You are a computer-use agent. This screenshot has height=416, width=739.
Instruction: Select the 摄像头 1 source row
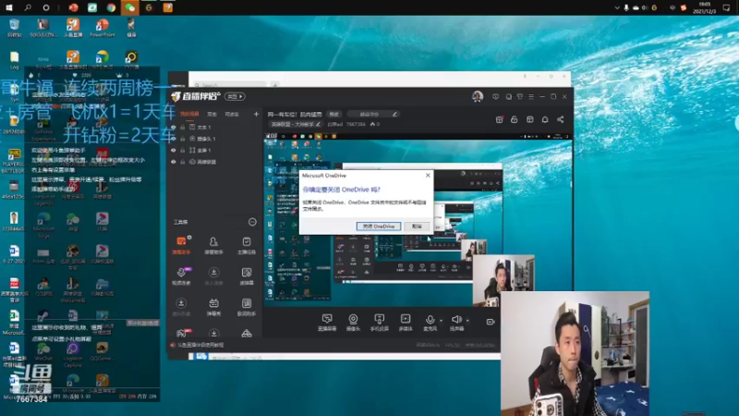(215, 139)
